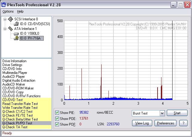Viewport: 192px width, 137px height.
Task: Open the Help menu
Action: pos(20,11)
